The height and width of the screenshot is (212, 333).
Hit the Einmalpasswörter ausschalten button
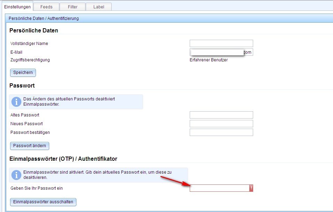pyautogui.click(x=43, y=202)
